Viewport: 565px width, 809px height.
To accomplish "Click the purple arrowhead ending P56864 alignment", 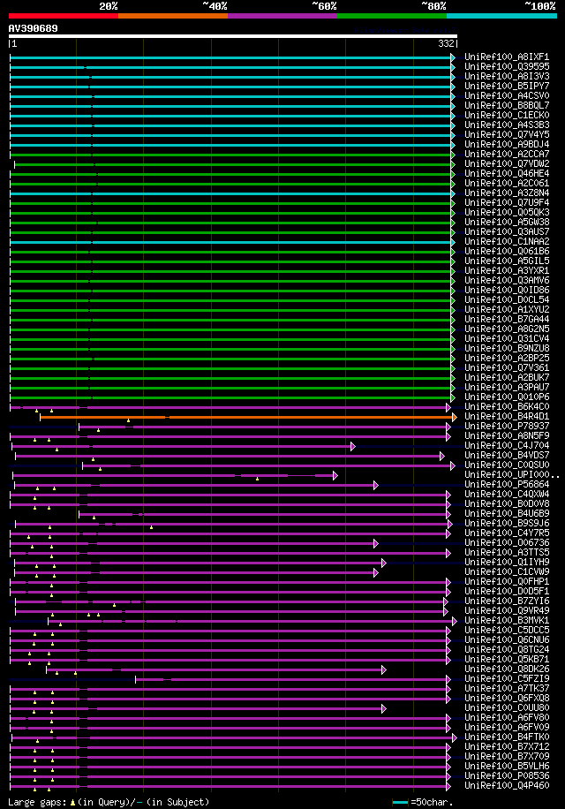I will (376, 485).
